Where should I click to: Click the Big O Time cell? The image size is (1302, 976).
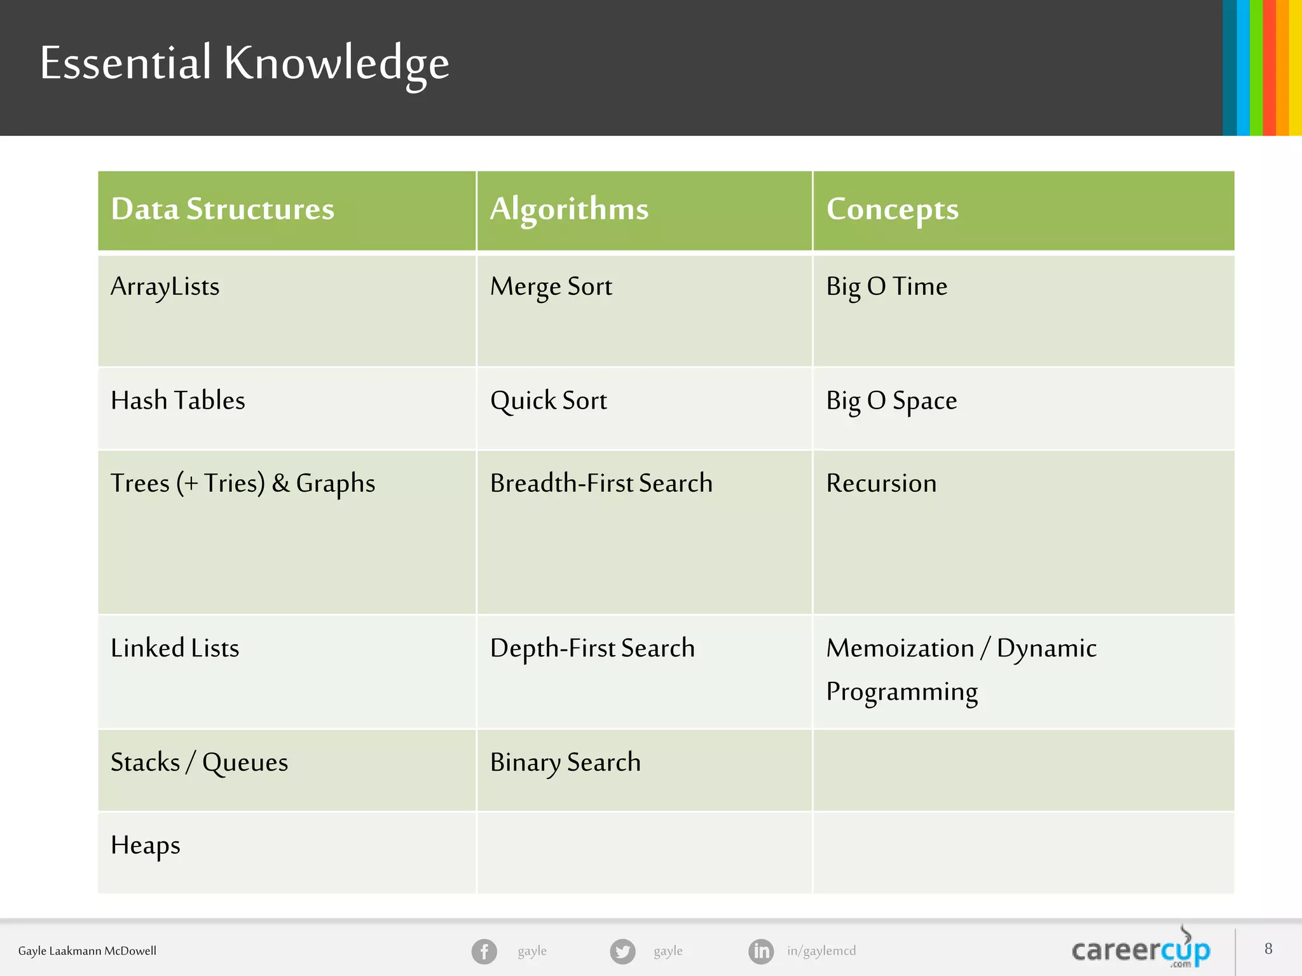[x=1024, y=311]
